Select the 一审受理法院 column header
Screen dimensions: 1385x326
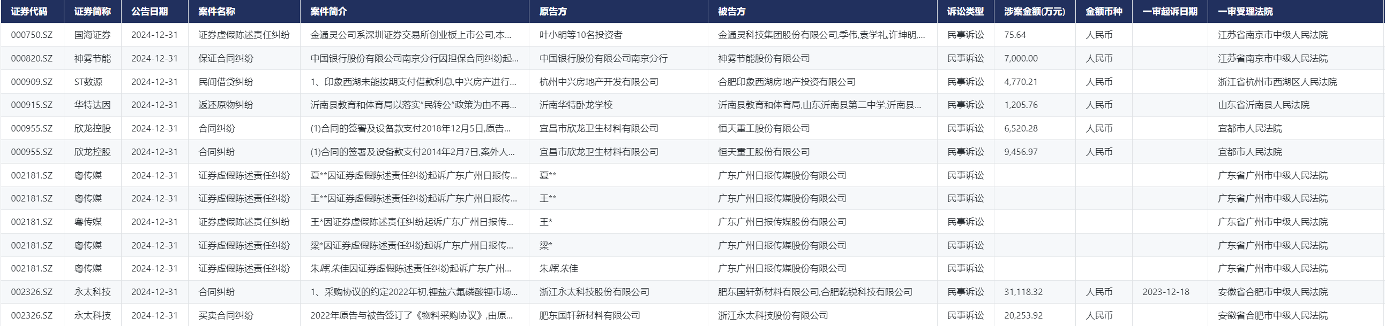1245,11
